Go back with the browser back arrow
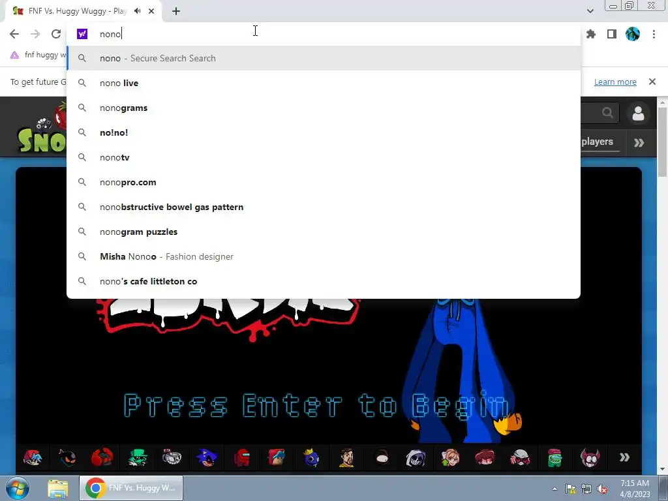The width and height of the screenshot is (668, 501). pyautogui.click(x=14, y=34)
